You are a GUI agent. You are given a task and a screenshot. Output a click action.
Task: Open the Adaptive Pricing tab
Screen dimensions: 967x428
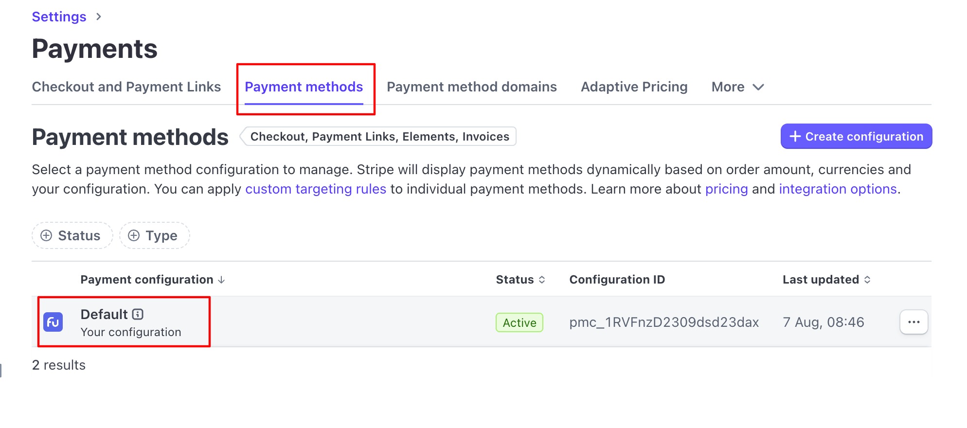[x=634, y=87]
